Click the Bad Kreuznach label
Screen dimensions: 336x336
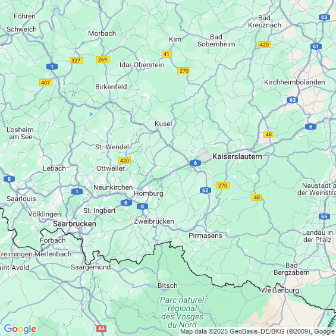click(265, 21)
